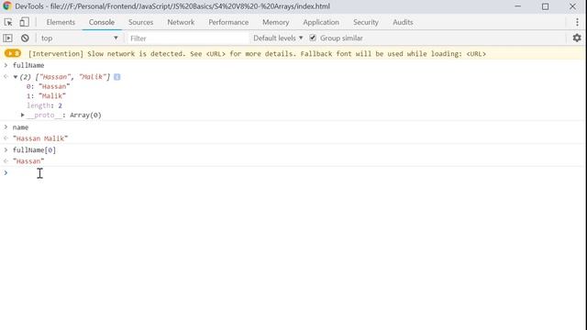Open the DevTools three-dot customize menu
Image resolution: width=587 pixels, height=330 pixels.
pos(577,22)
